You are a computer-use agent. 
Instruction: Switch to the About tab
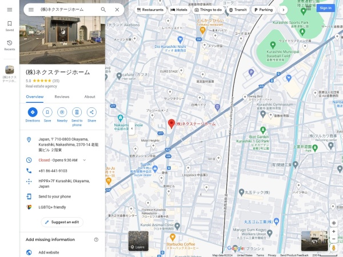[90, 97]
